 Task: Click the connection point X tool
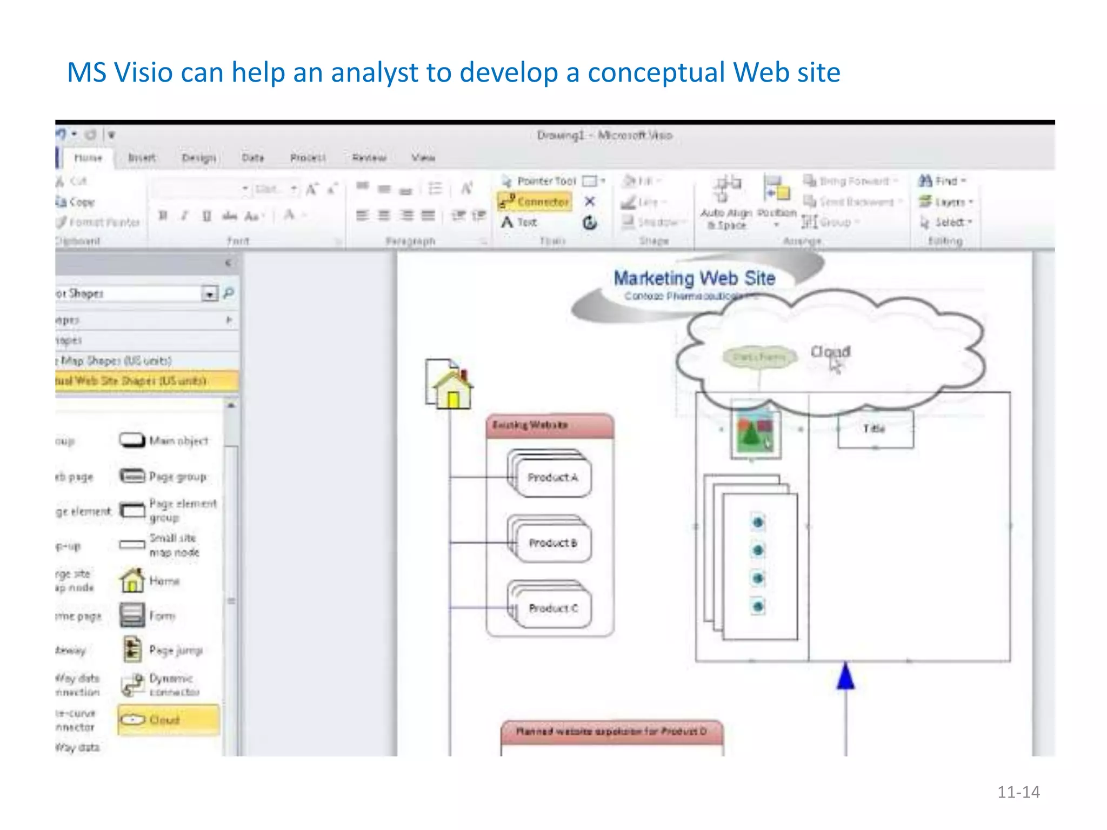click(x=590, y=202)
